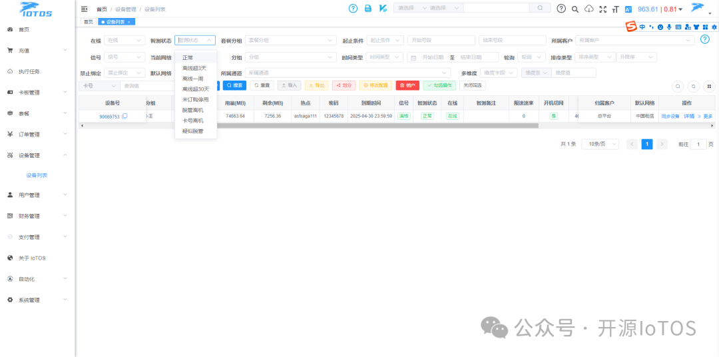
Task: Open the column grid settings round icon
Action: (x=709, y=86)
